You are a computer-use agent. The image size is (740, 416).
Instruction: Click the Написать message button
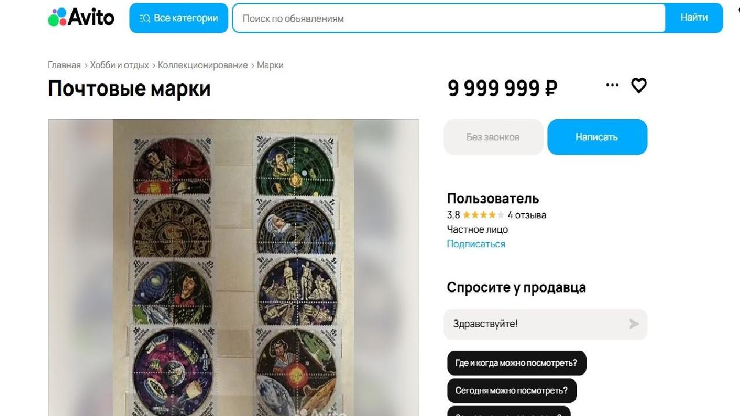(x=597, y=137)
